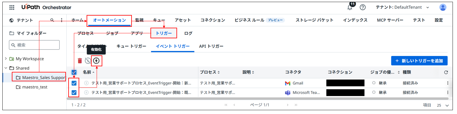Open the DefaultTenant tenant dropdown

402,7
